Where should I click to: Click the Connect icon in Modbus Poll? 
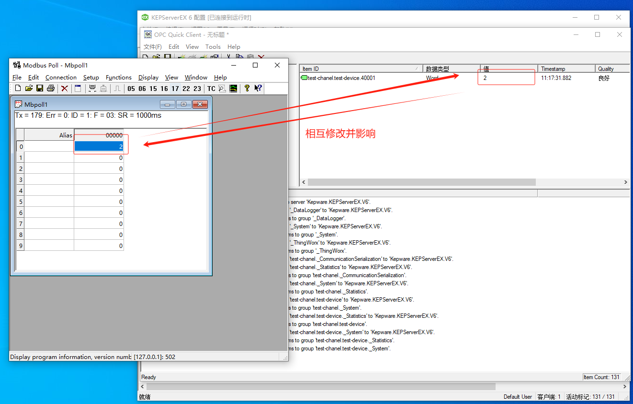pyautogui.click(x=92, y=89)
